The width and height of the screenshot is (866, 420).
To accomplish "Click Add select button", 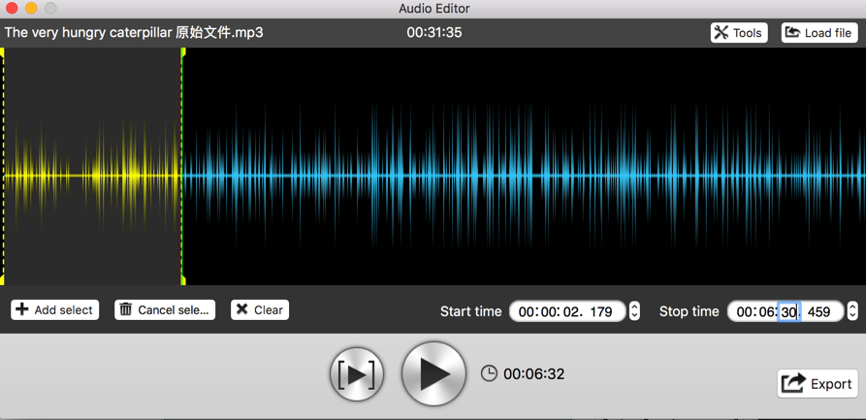I will point(54,310).
